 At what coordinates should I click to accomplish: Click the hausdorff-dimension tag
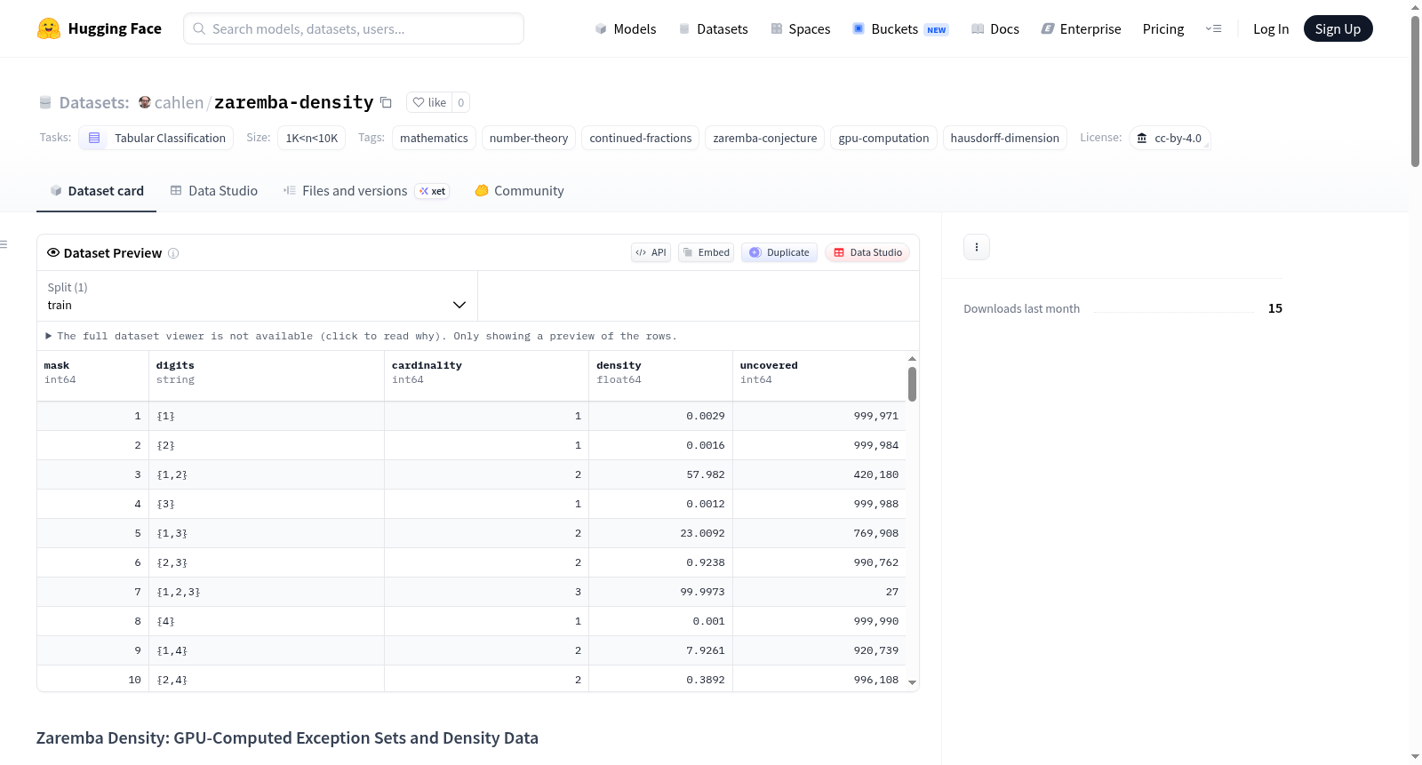click(1005, 138)
